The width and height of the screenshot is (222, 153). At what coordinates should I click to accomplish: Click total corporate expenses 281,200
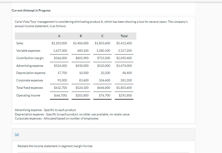(x=126, y=80)
